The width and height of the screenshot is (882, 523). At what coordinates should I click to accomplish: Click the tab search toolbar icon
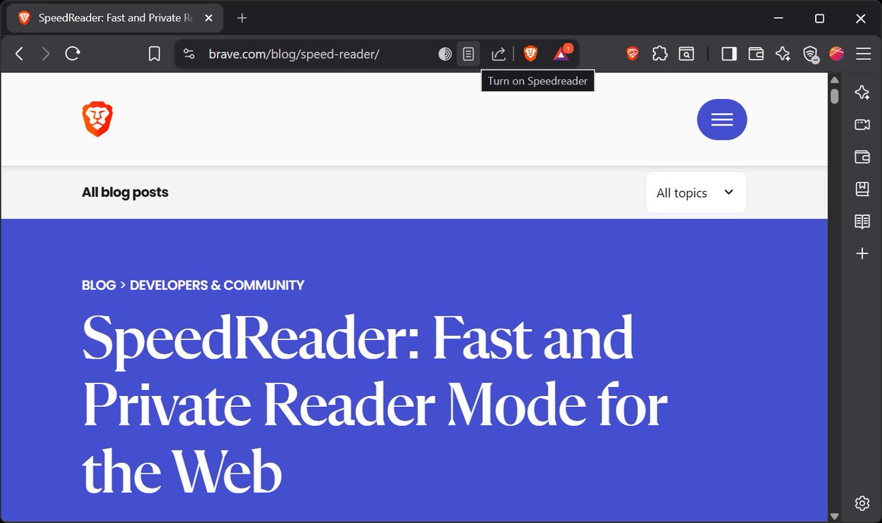(686, 54)
